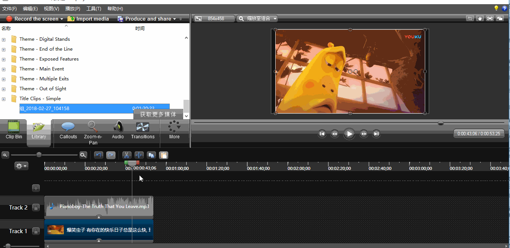The image size is (510, 248).
Task: Select library item 组_2018-02-27_104158
Action: (x=94, y=109)
